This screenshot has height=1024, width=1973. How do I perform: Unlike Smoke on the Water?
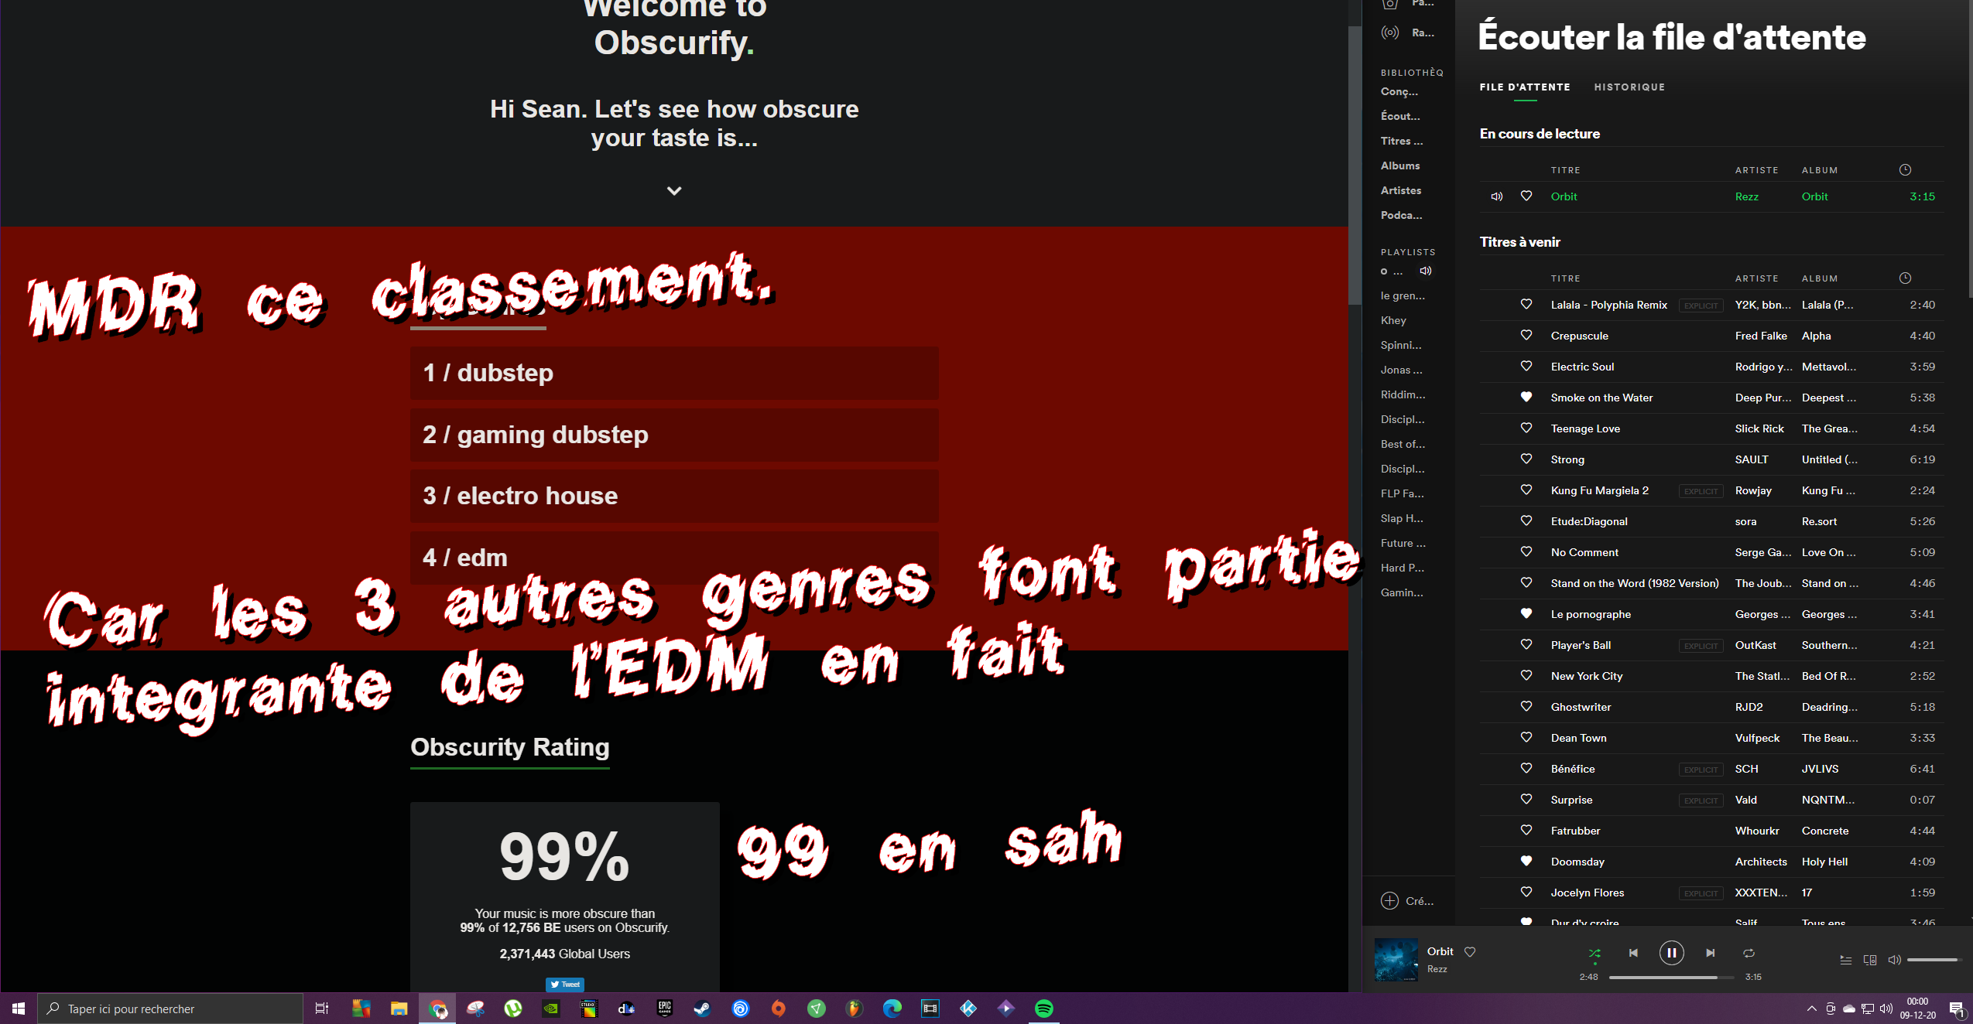point(1526,397)
